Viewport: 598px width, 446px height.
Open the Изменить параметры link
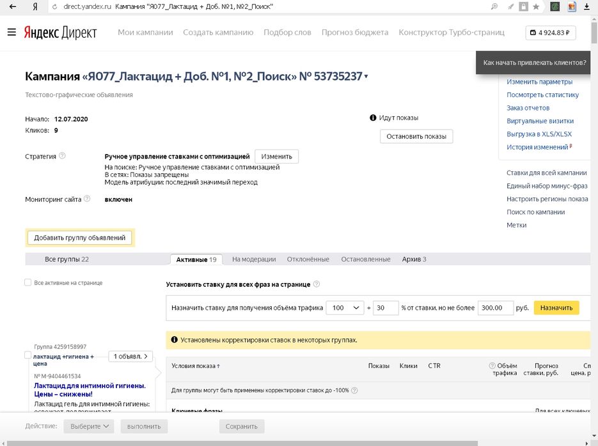pyautogui.click(x=540, y=82)
